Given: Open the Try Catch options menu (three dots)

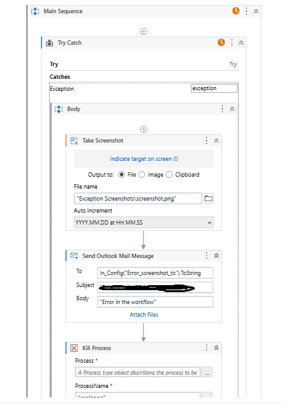Looking at the screenshot, I should [x=232, y=42].
